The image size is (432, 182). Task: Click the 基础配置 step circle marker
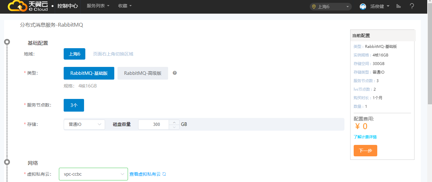[x=7, y=42]
